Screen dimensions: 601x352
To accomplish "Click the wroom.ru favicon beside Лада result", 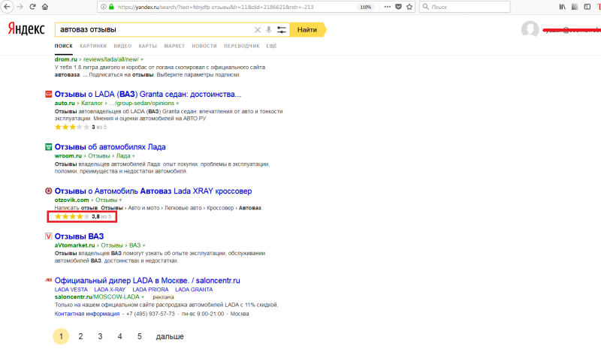I will pos(48,146).
